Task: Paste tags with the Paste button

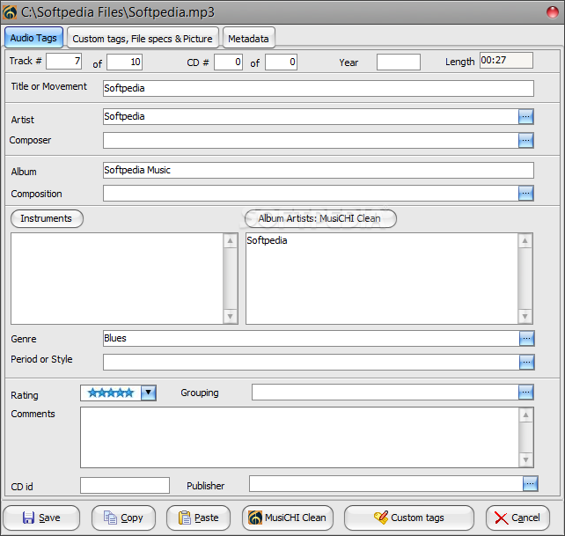Action: [198, 518]
